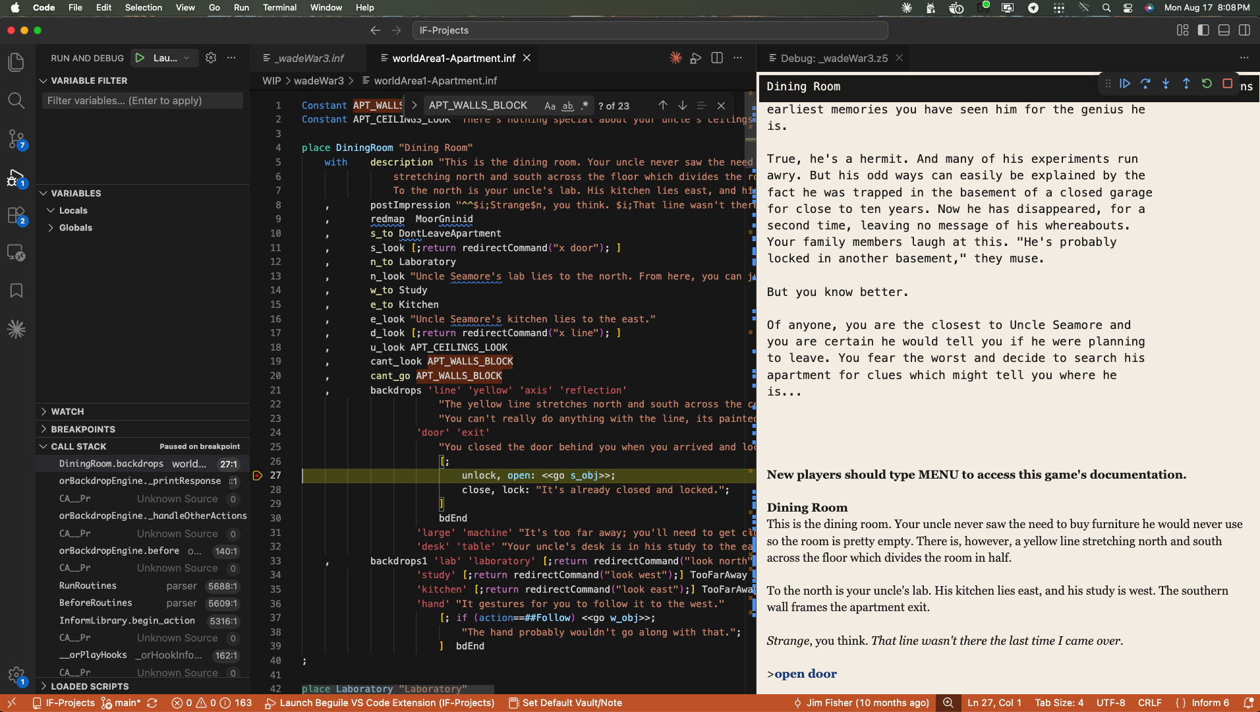Collapse the Locals scope
Image resolution: width=1260 pixels, height=712 pixels.
[51, 210]
